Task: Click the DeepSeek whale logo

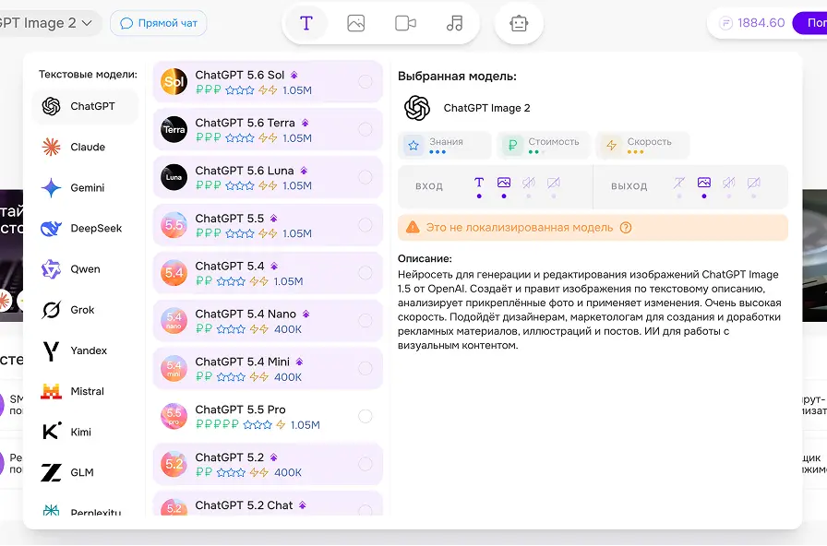Action: coord(51,228)
